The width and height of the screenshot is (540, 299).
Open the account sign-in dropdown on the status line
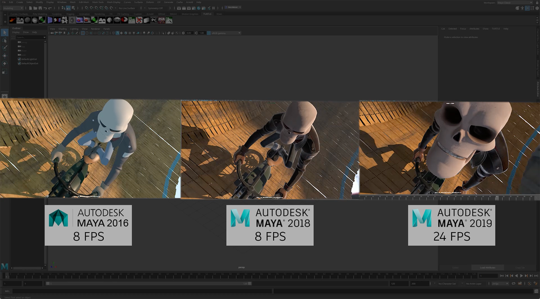(233, 7)
